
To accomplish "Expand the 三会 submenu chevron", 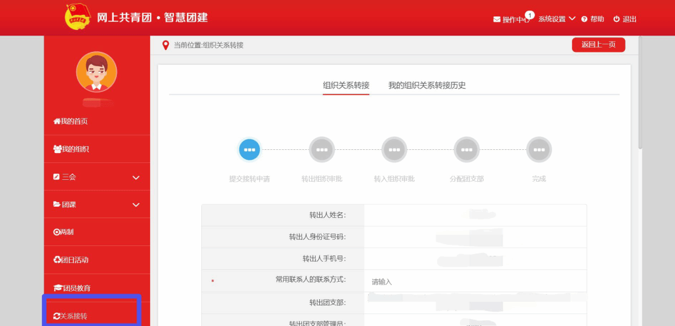I will (x=136, y=177).
